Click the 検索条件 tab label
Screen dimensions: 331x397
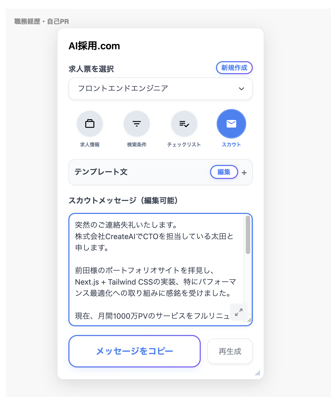pyautogui.click(x=137, y=145)
